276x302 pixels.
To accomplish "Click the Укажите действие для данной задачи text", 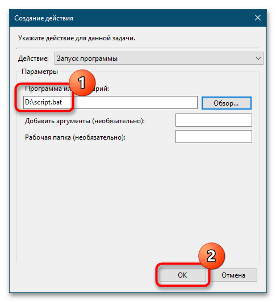I will [x=77, y=38].
